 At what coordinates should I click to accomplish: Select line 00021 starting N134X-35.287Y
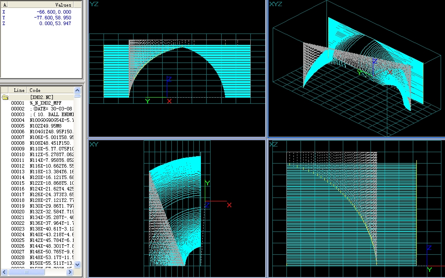[x=37, y=217]
